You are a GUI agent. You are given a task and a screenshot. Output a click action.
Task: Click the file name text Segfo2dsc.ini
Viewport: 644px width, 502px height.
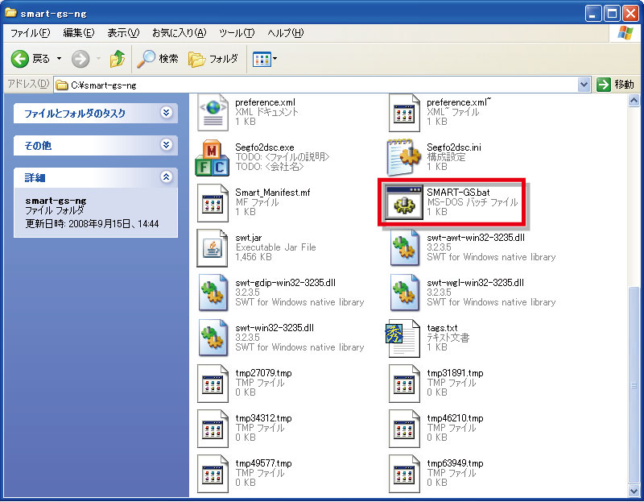(454, 147)
